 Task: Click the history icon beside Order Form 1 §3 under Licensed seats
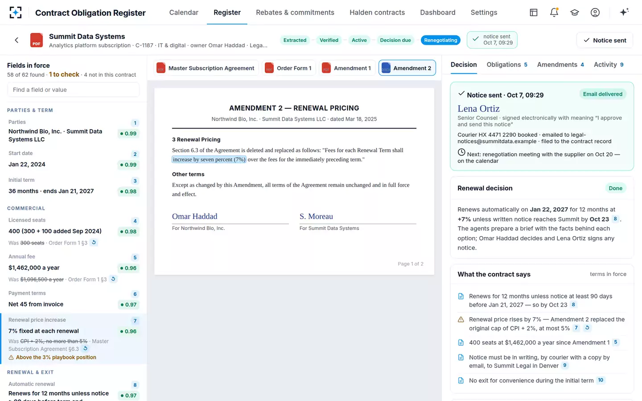coord(94,242)
